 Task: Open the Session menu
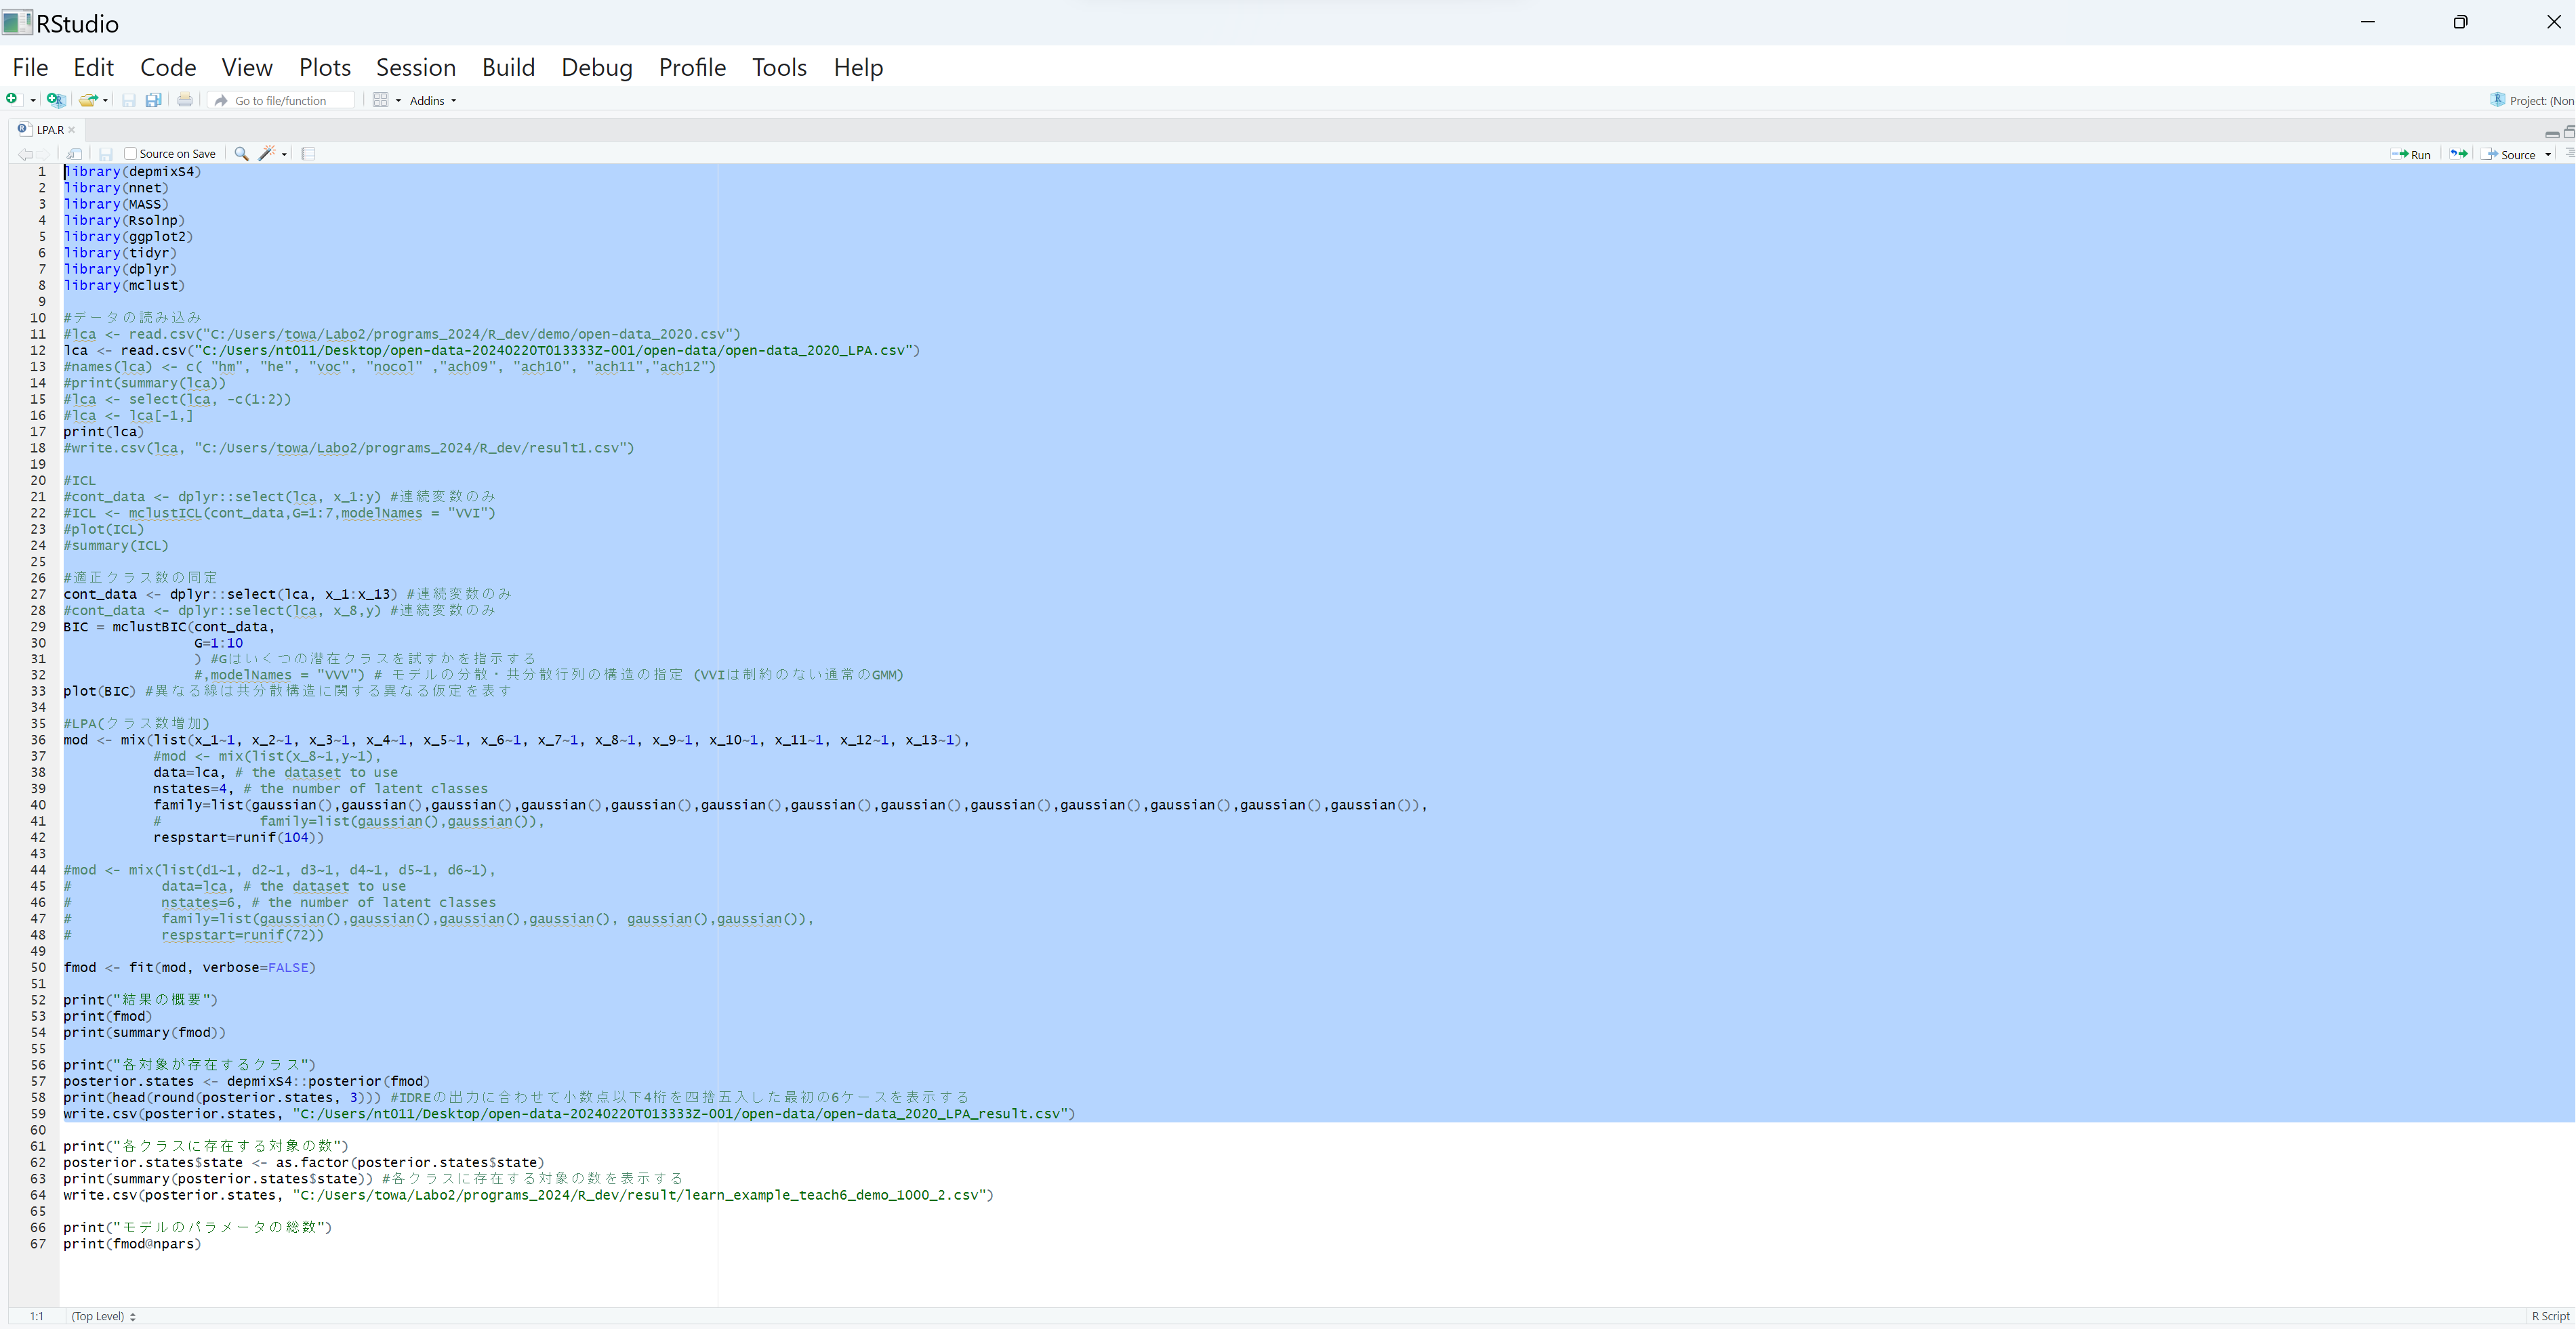click(415, 67)
